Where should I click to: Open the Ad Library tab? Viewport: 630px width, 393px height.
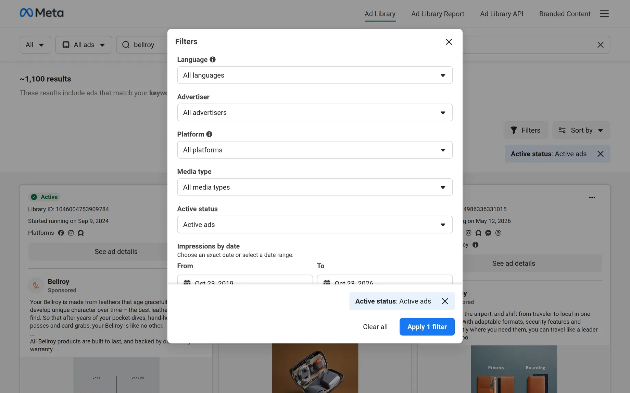point(380,14)
